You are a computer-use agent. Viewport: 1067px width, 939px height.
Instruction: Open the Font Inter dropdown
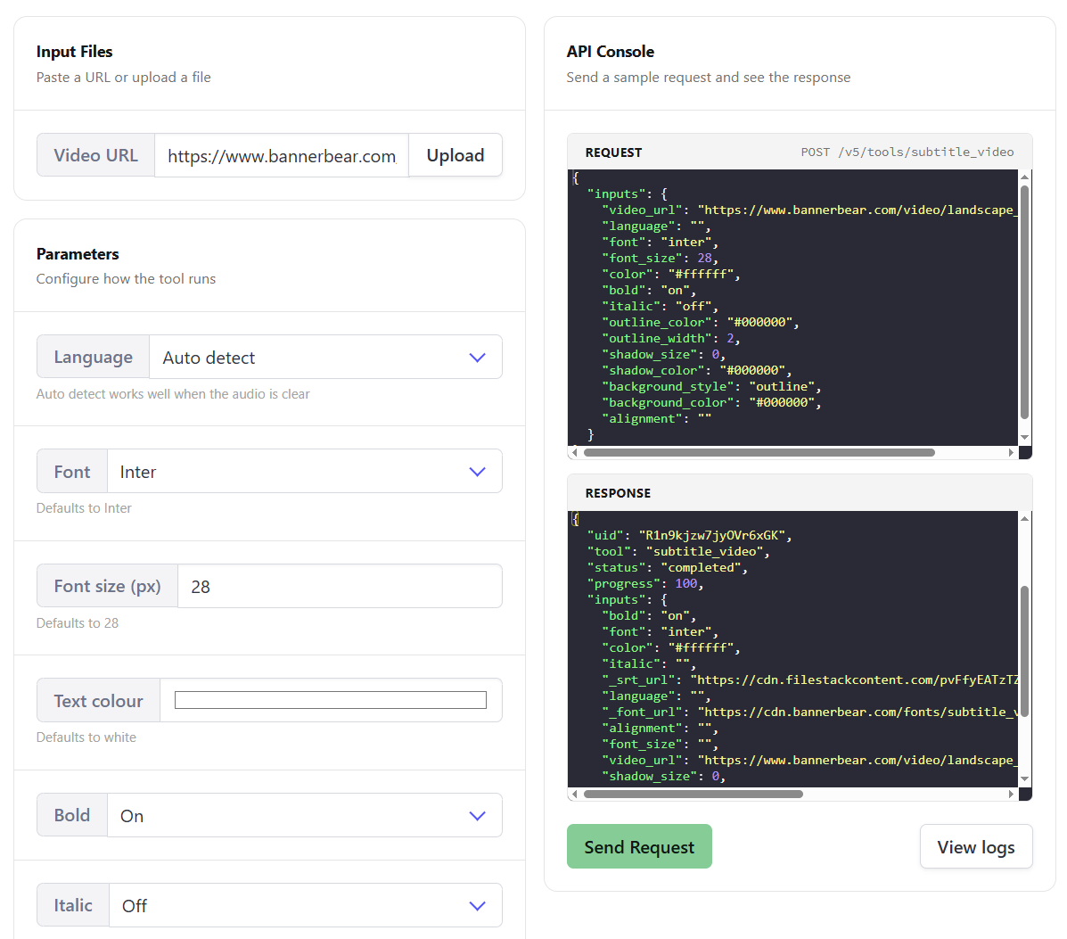click(304, 471)
